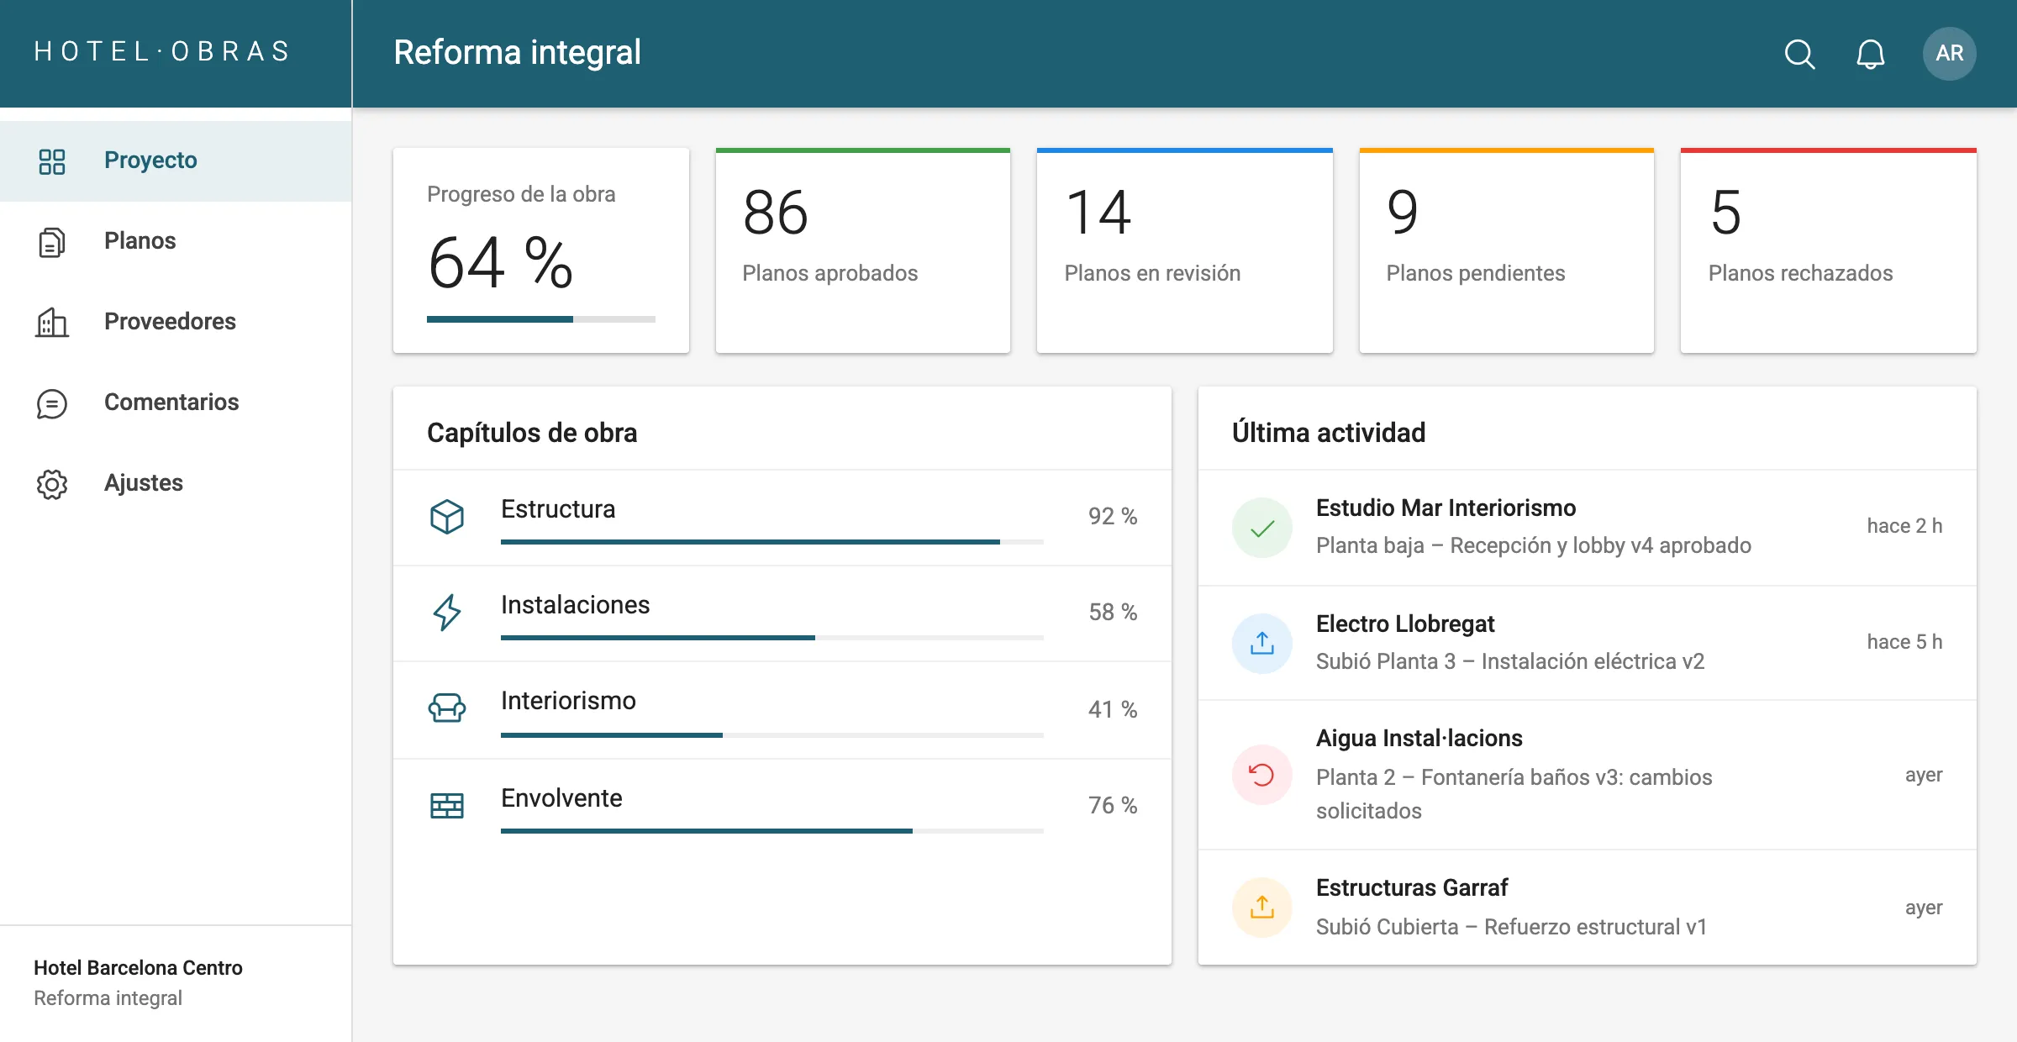The height and width of the screenshot is (1042, 2017).
Task: Click Estructuras Garraf orange upload icon
Action: click(1262, 908)
